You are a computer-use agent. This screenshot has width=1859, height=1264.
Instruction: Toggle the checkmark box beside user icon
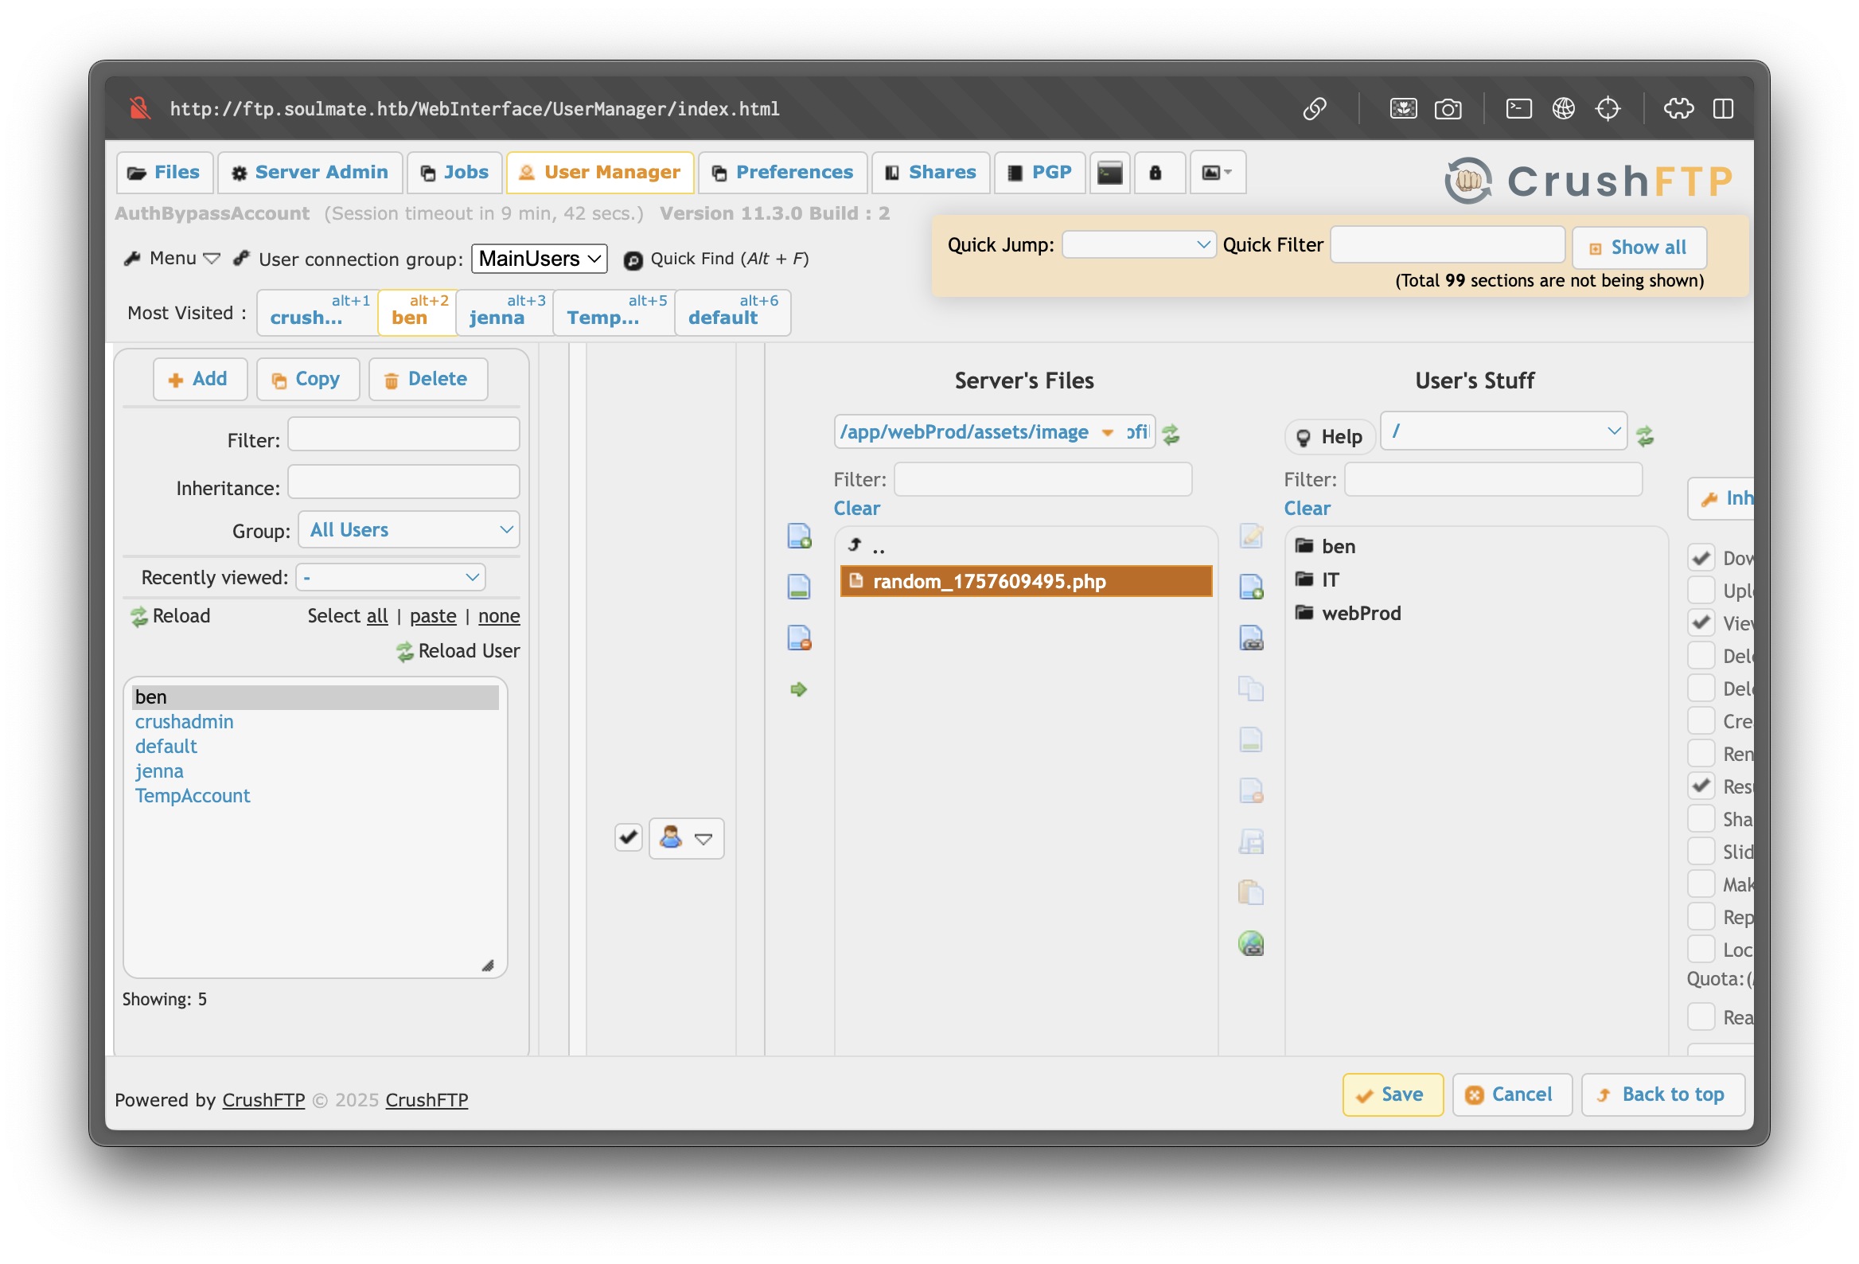pos(629,837)
